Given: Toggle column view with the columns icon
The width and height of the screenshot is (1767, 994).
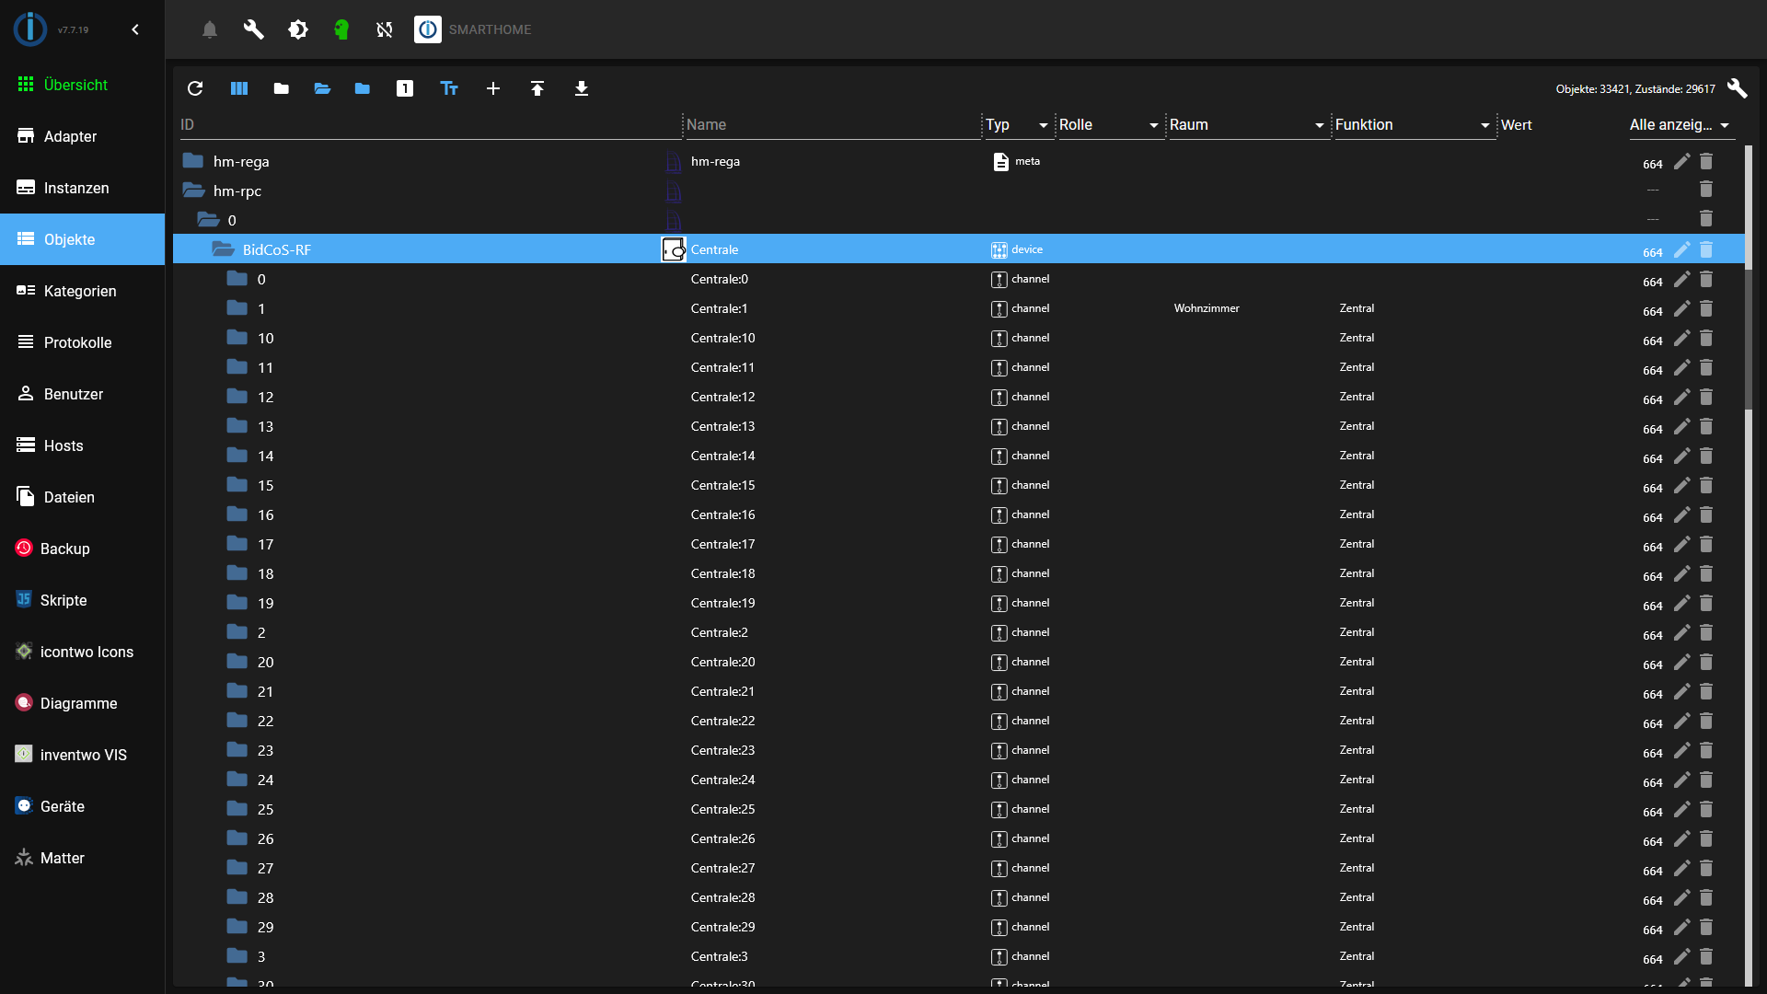Looking at the screenshot, I should click(238, 88).
